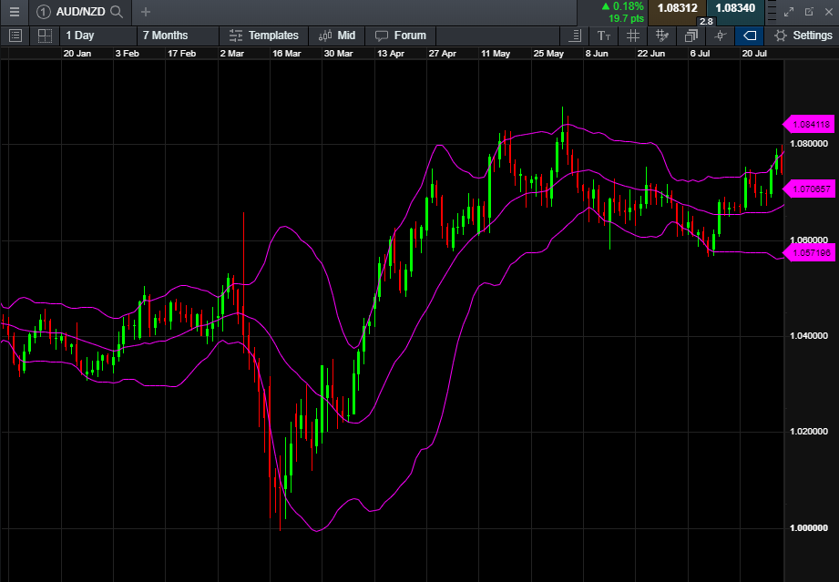
Task: Open the Templates menu
Action: click(x=264, y=36)
